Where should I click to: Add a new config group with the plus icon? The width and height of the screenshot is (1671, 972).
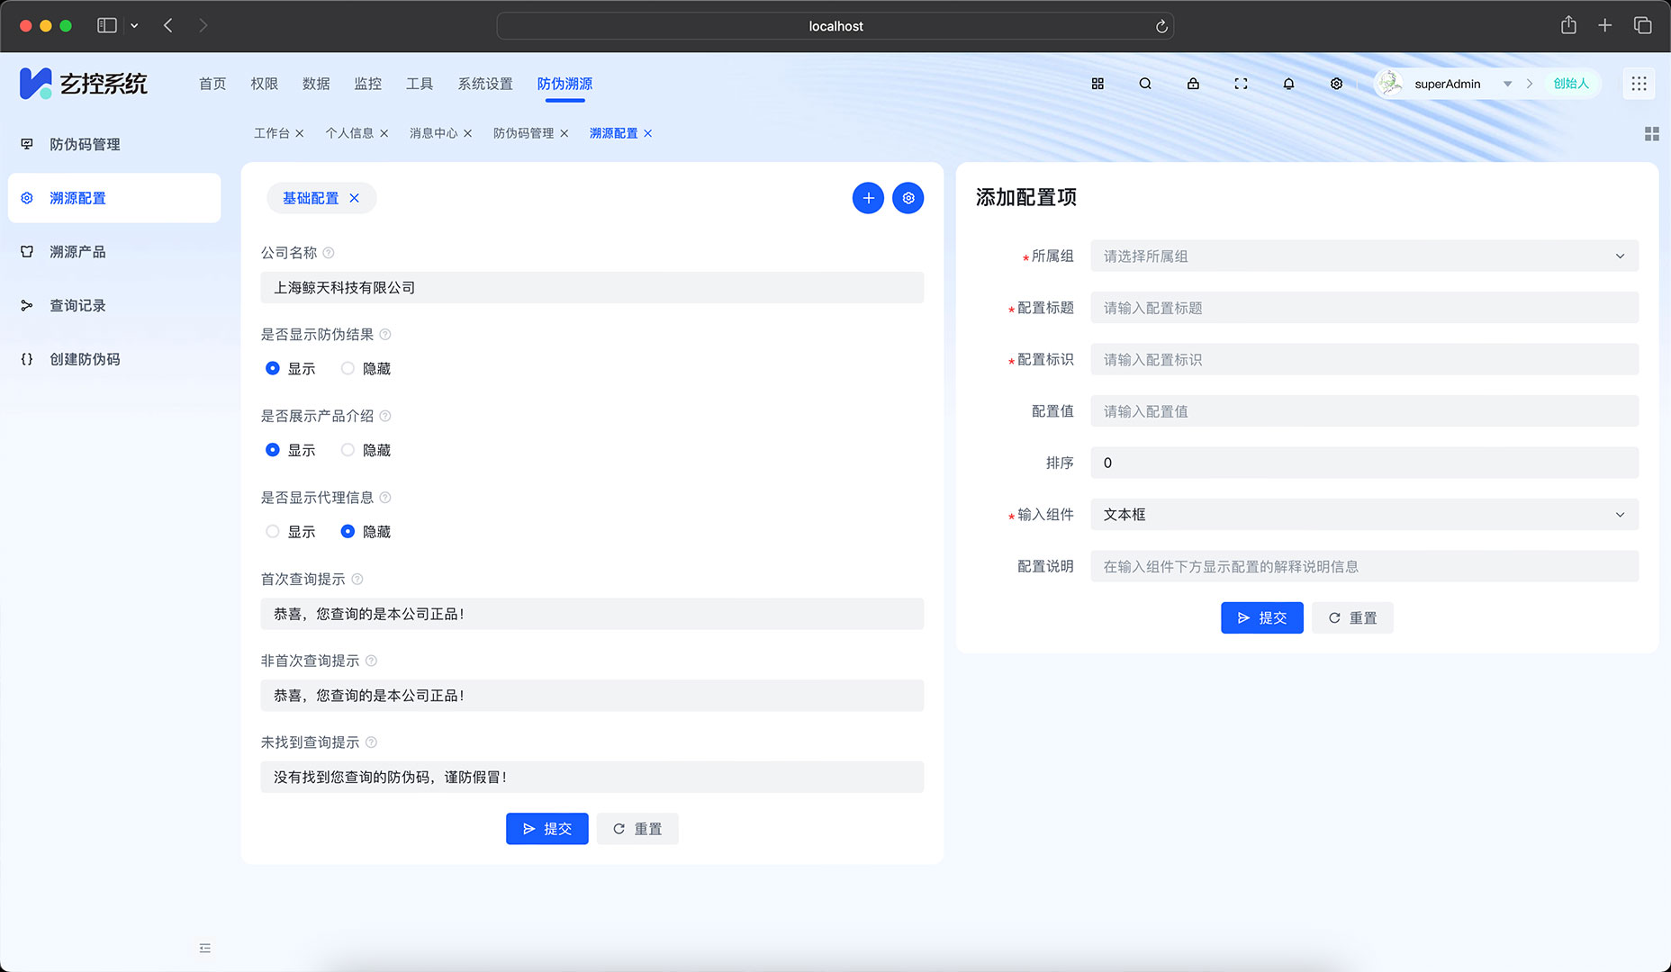[x=867, y=197]
